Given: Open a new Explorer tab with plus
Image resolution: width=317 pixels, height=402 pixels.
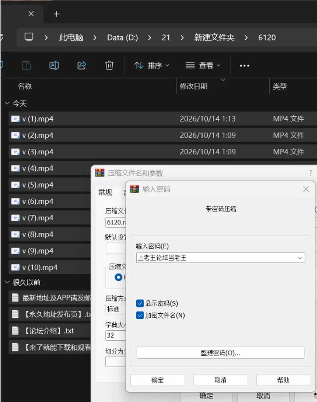Looking at the screenshot, I should (x=56, y=14).
